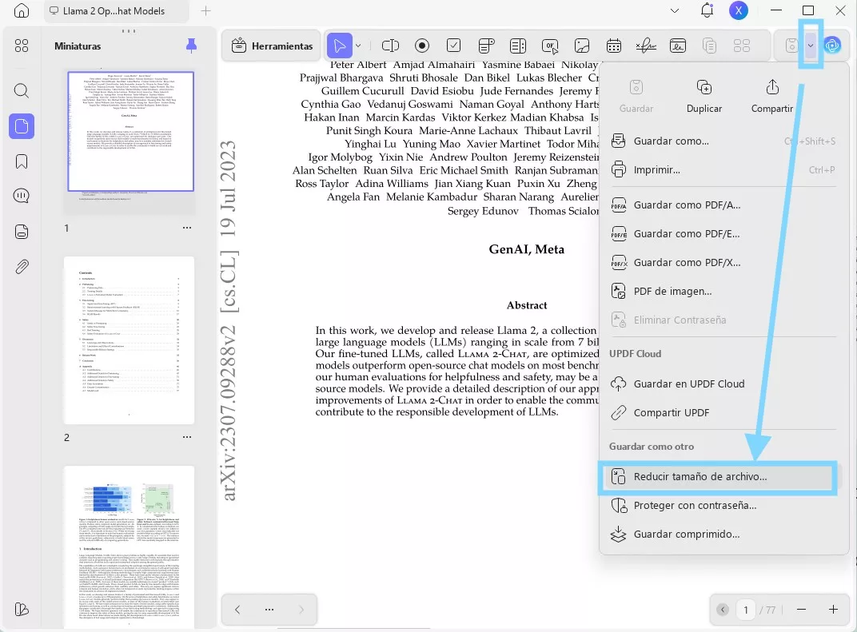Open the notifications bell
The height and width of the screenshot is (632, 857).
(707, 10)
